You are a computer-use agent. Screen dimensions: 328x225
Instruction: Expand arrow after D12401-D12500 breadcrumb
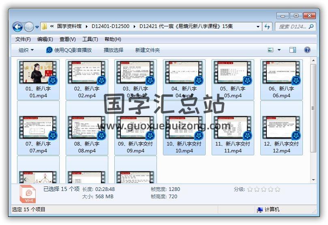tap(134, 26)
